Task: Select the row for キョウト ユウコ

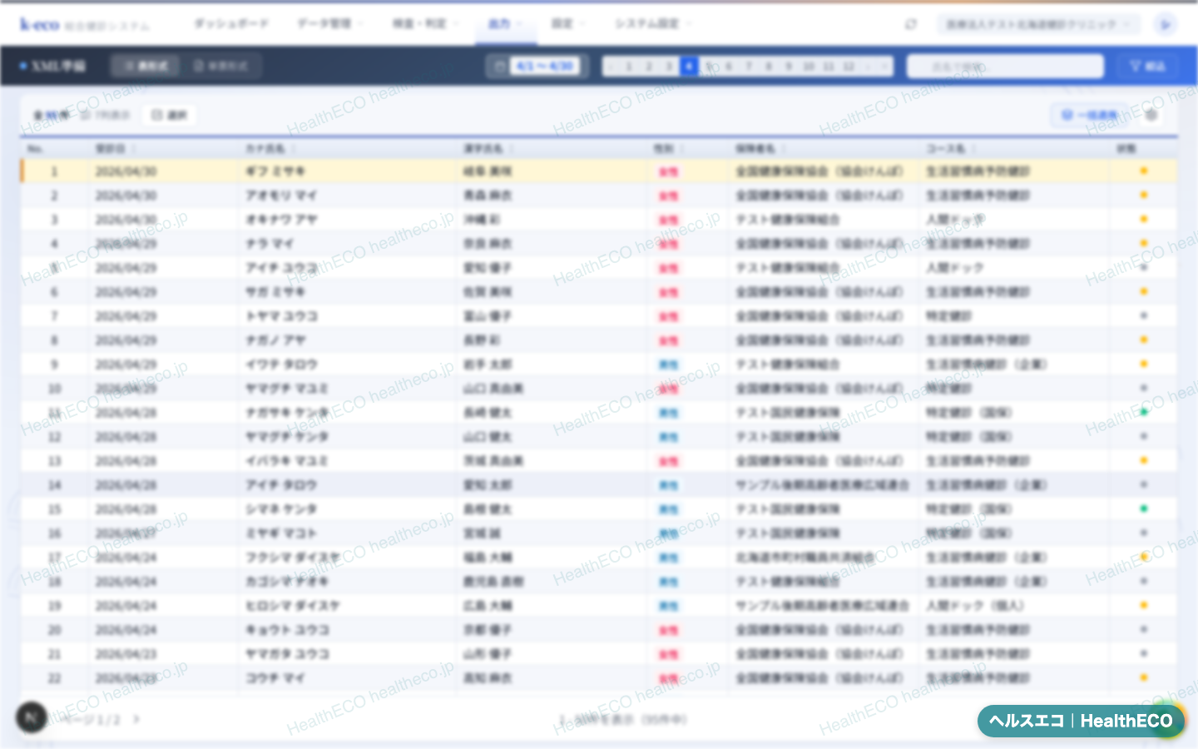Action: 599,629
